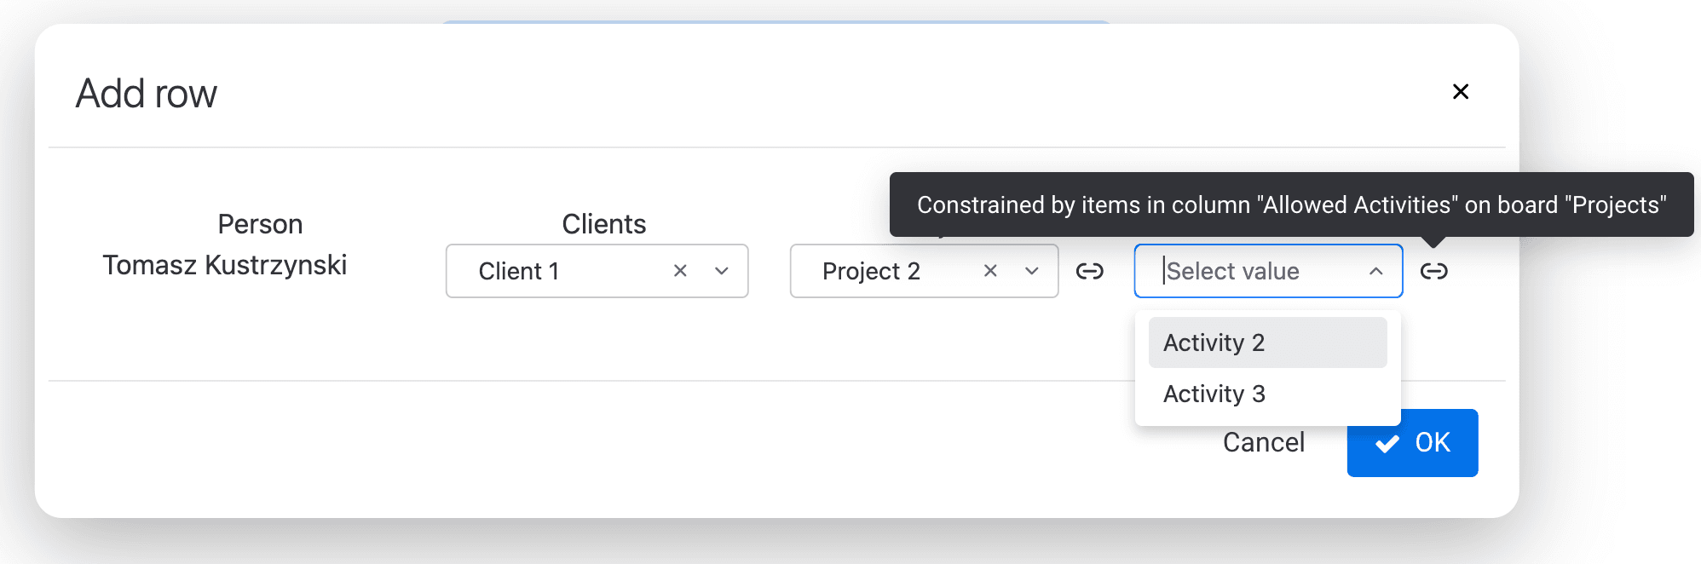Click the Add row dialog title
The width and height of the screenshot is (1701, 564).
click(x=147, y=93)
